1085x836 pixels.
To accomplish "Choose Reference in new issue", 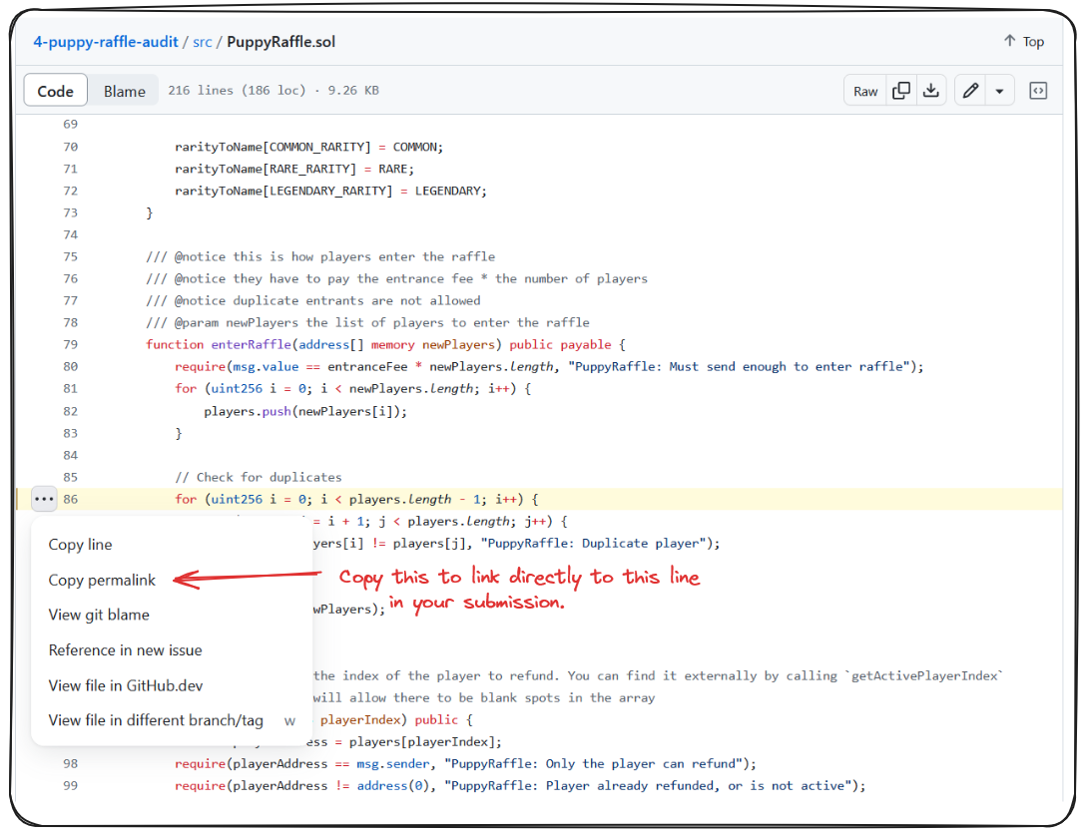I will coord(125,649).
